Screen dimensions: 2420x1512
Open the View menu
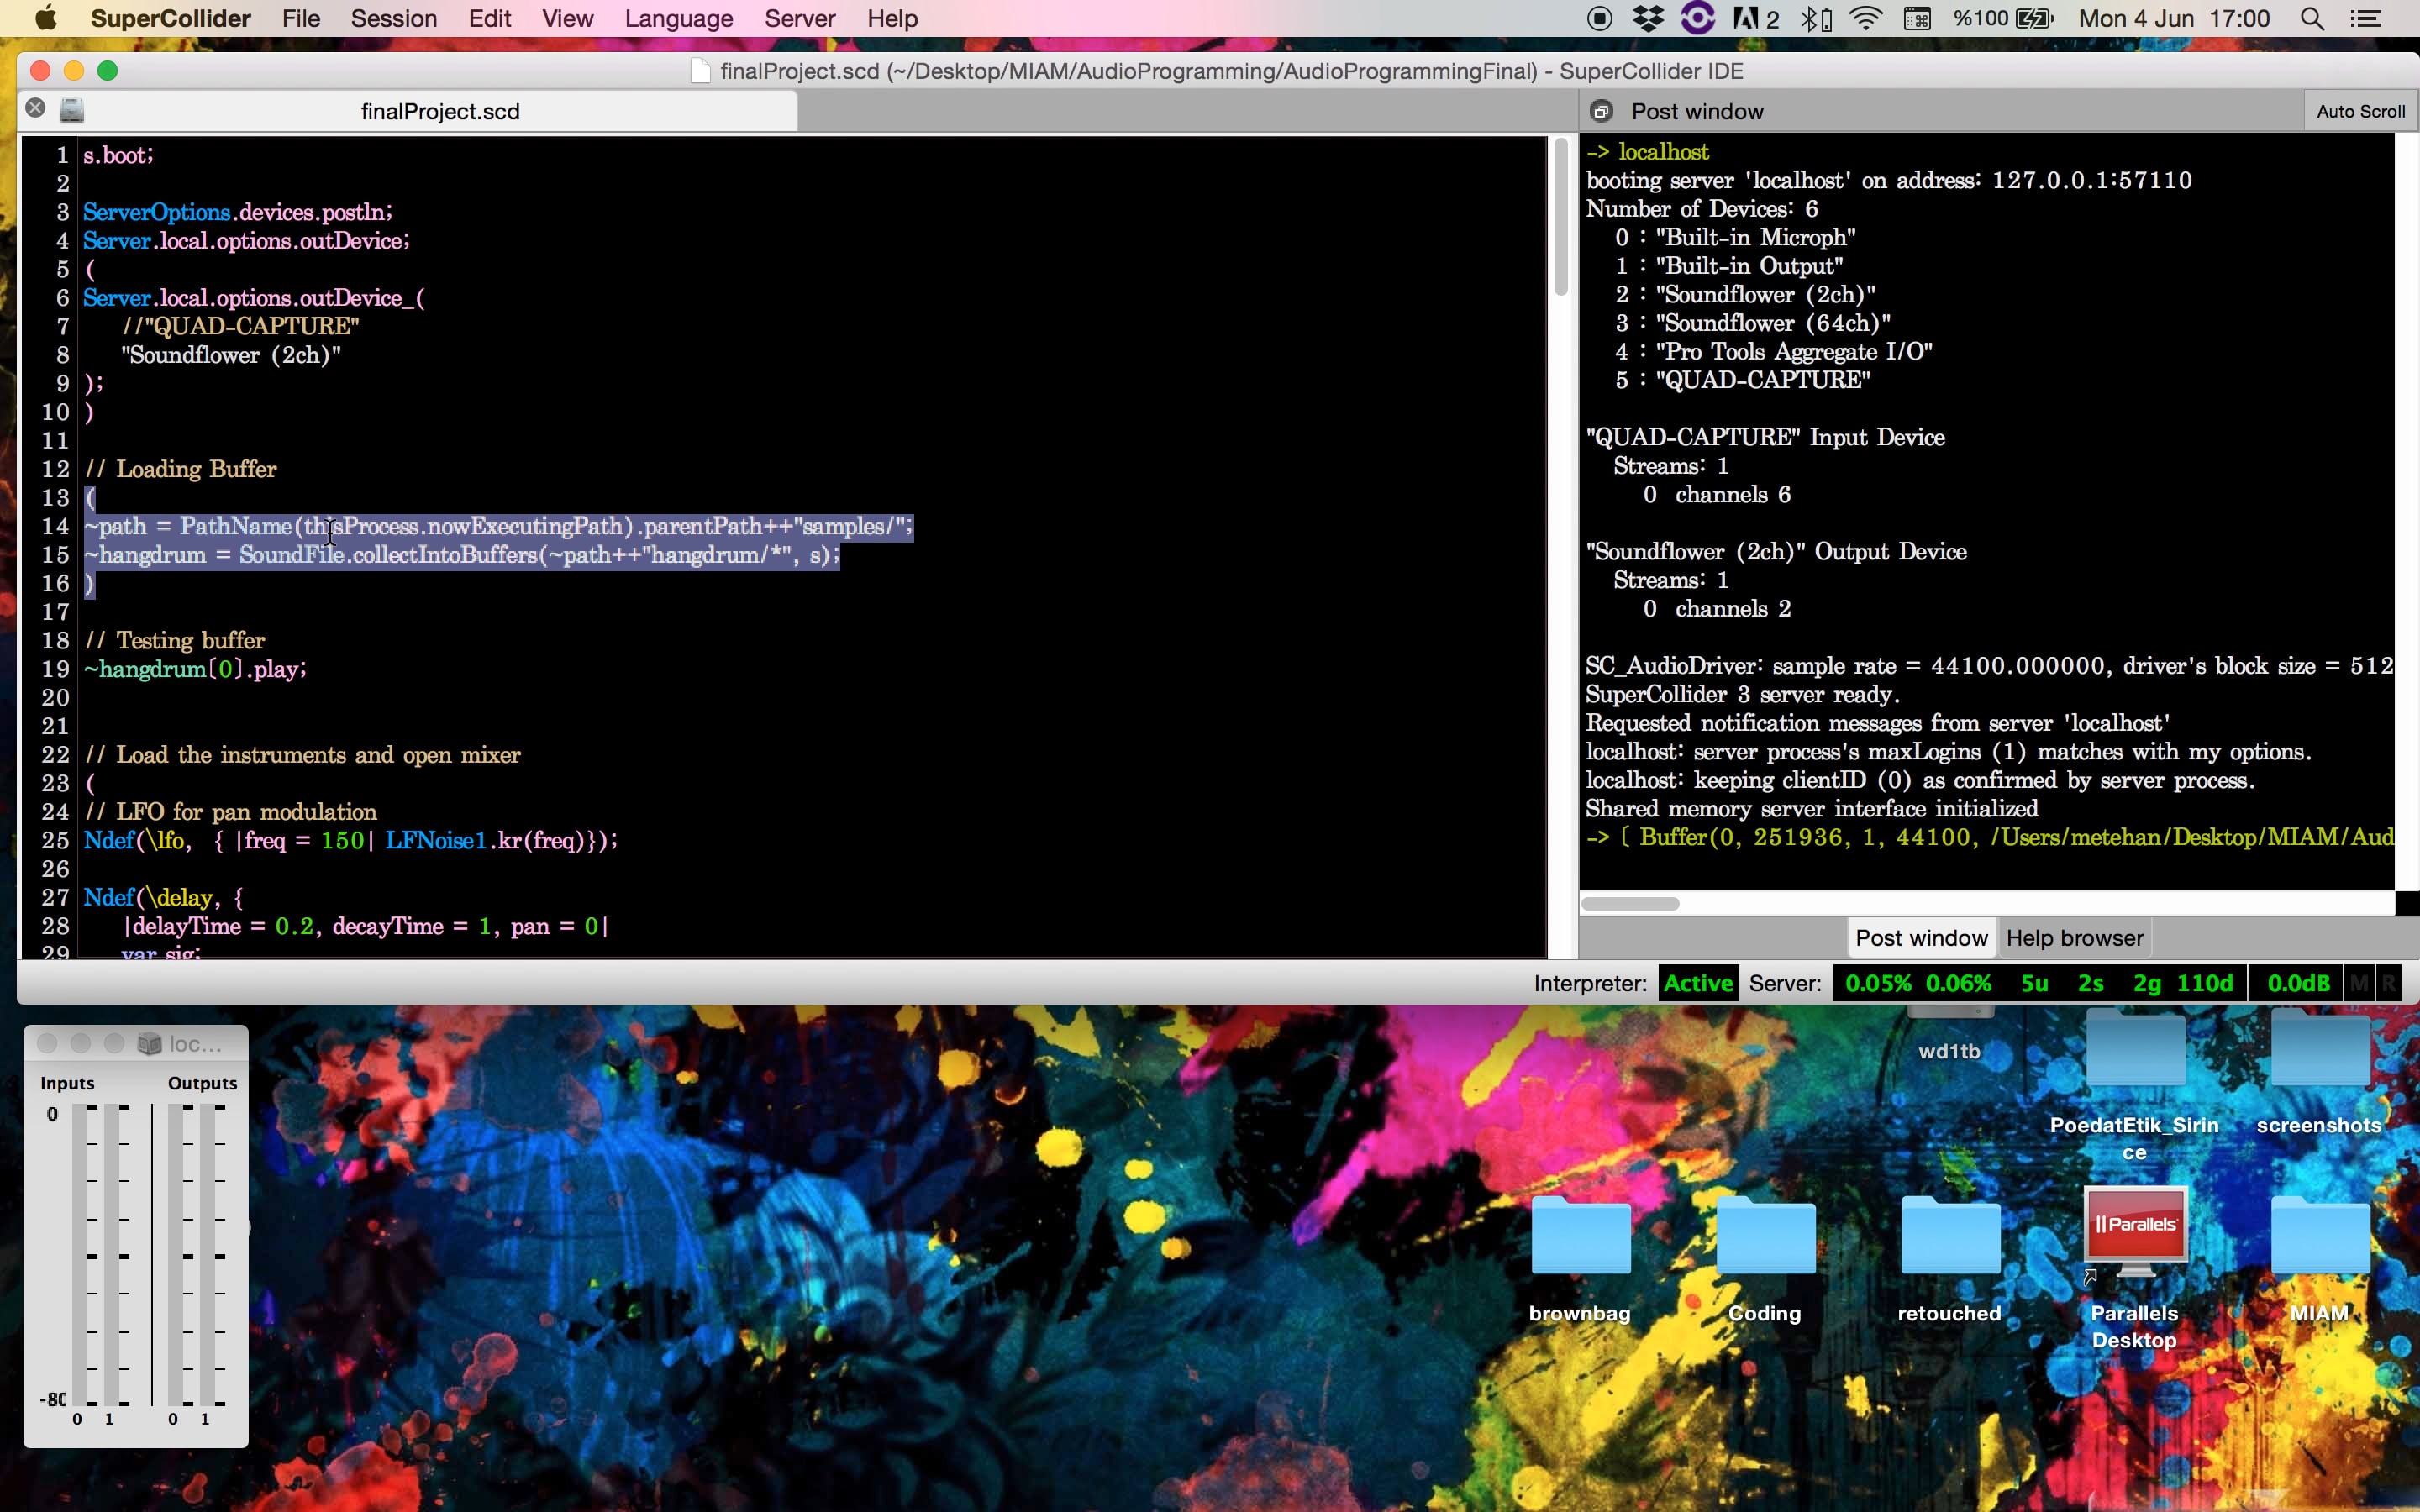567,19
